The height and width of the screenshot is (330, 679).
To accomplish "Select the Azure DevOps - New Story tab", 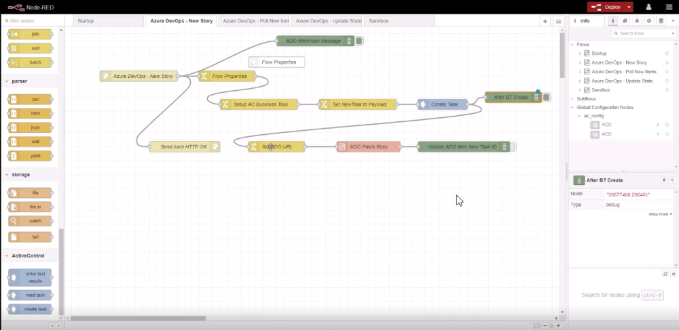I will (181, 21).
